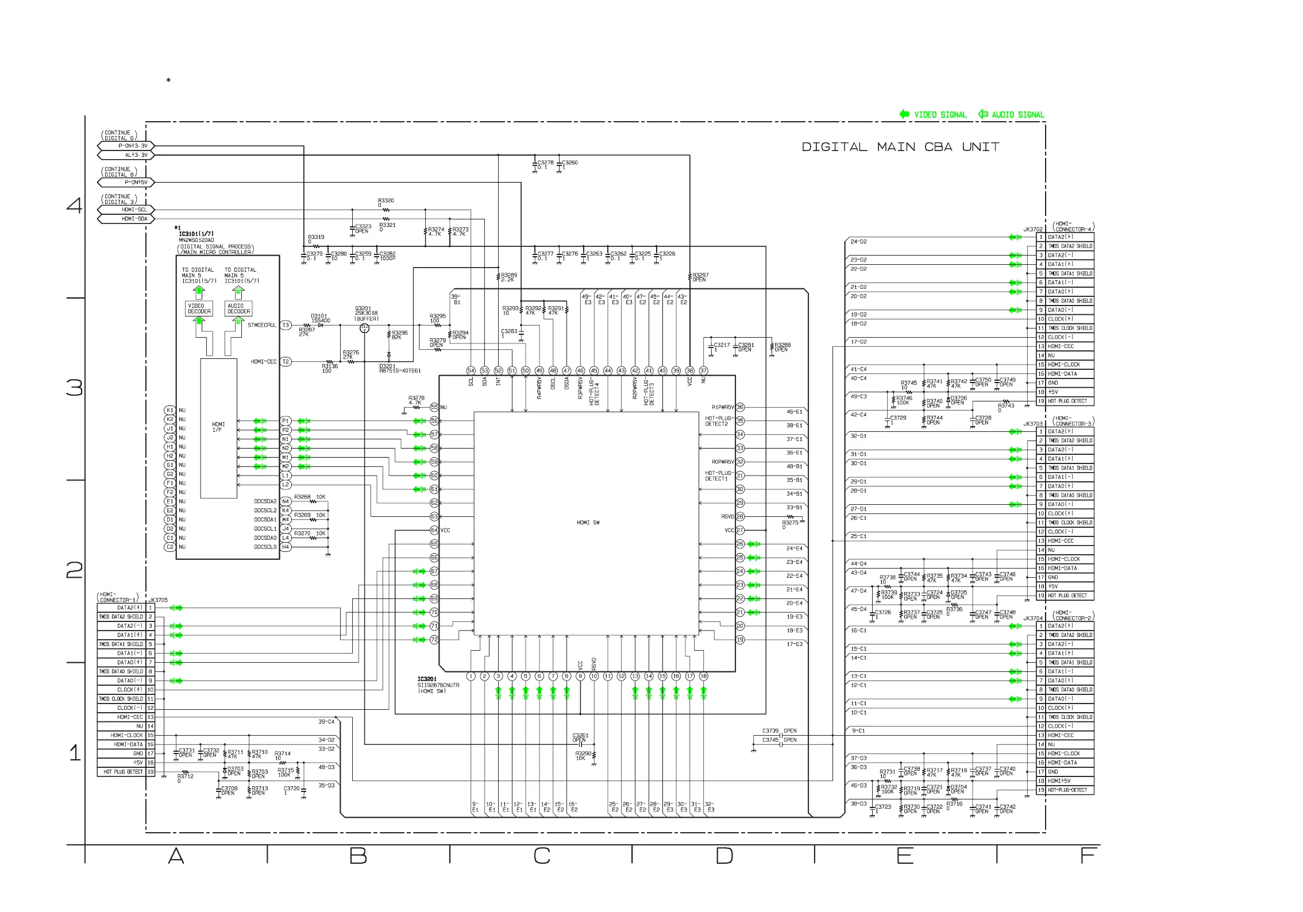The height and width of the screenshot is (912, 1303).
Task: Select the D3101 diode symbol
Action: pyautogui.click(x=321, y=326)
